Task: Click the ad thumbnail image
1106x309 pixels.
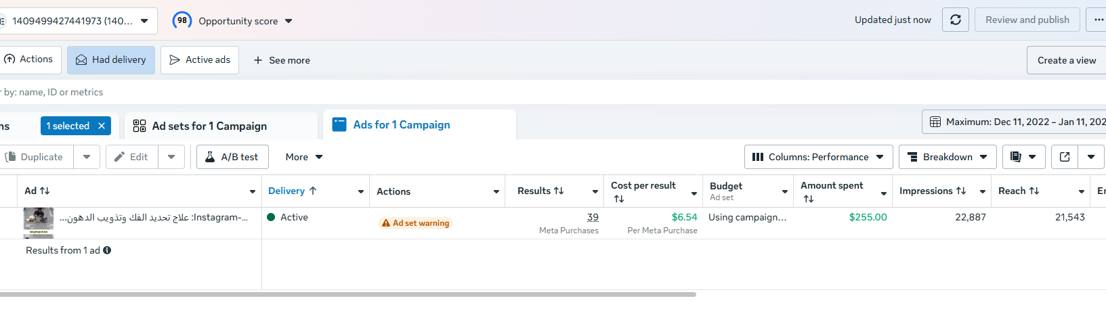Action: point(39,220)
